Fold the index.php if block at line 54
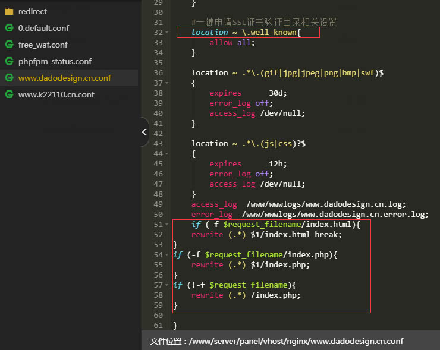The height and width of the screenshot is (350, 440). (x=166, y=254)
